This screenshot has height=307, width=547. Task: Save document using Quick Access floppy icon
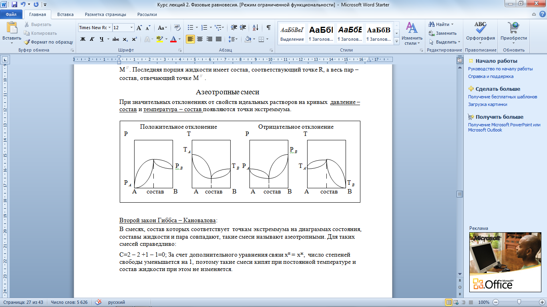coord(14,5)
